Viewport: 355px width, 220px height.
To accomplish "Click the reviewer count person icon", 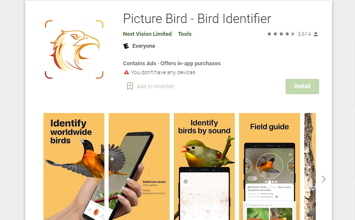I will click(x=316, y=34).
